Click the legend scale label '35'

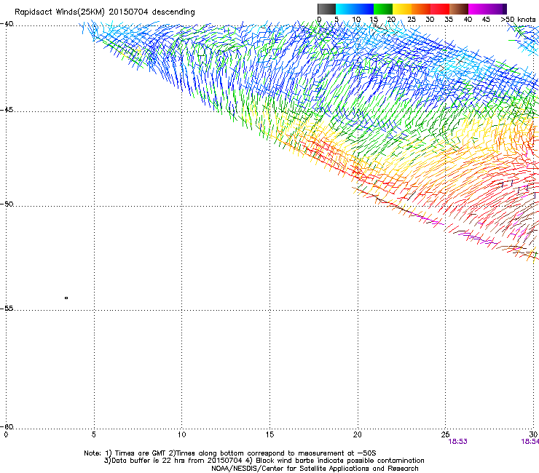pos(449,20)
